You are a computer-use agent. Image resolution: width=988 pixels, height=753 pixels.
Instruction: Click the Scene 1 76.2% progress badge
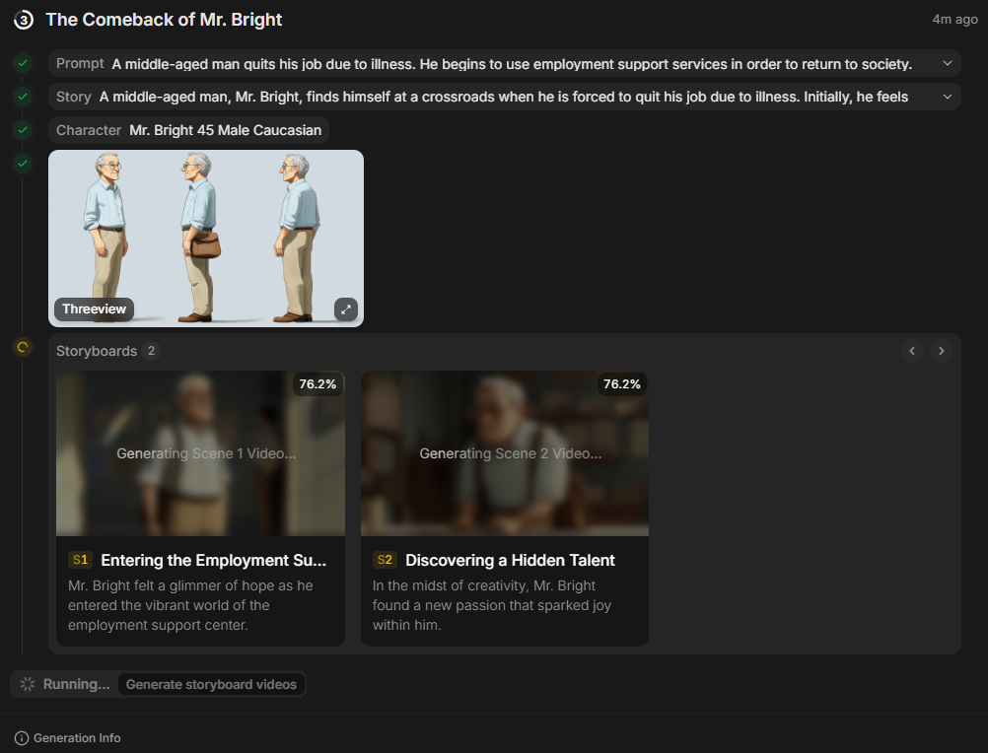click(318, 384)
